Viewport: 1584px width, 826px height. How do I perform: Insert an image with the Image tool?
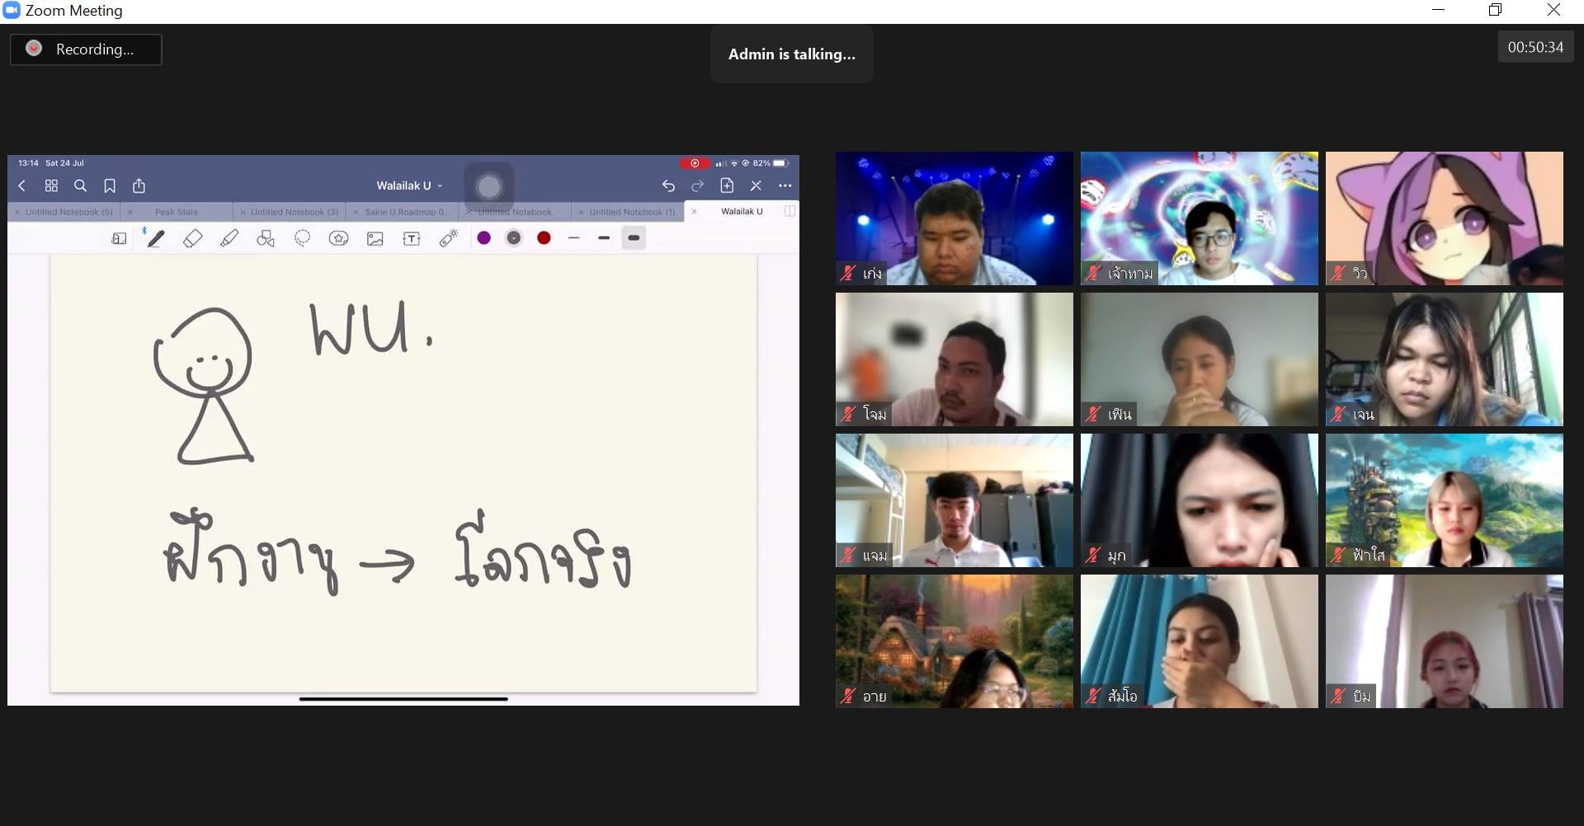click(x=375, y=238)
